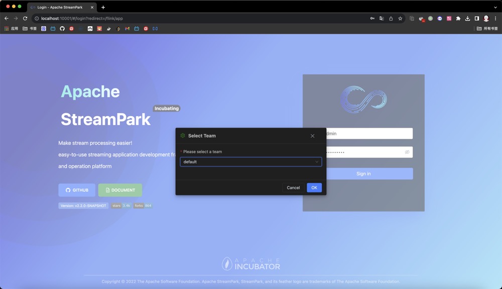Open the Chrome three-dot menu
The image size is (502, 289).
coord(495,19)
